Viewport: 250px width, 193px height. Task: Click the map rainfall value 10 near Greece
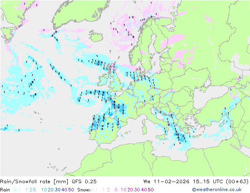pyautogui.click(x=177, y=135)
